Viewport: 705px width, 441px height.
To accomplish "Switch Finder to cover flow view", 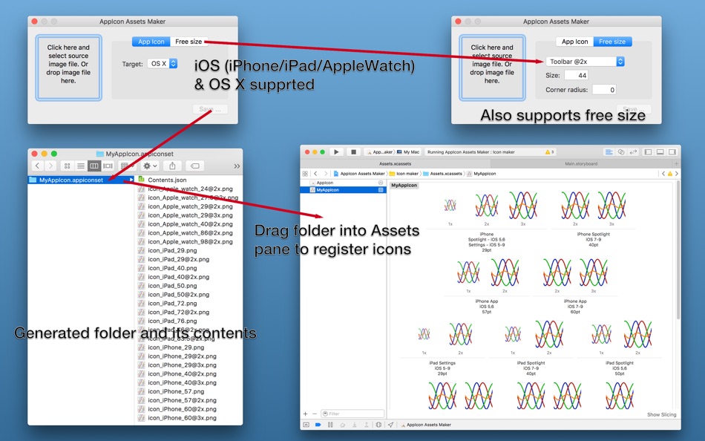I will (x=108, y=166).
